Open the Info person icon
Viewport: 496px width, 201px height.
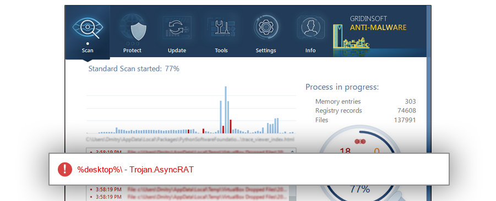[x=310, y=27]
